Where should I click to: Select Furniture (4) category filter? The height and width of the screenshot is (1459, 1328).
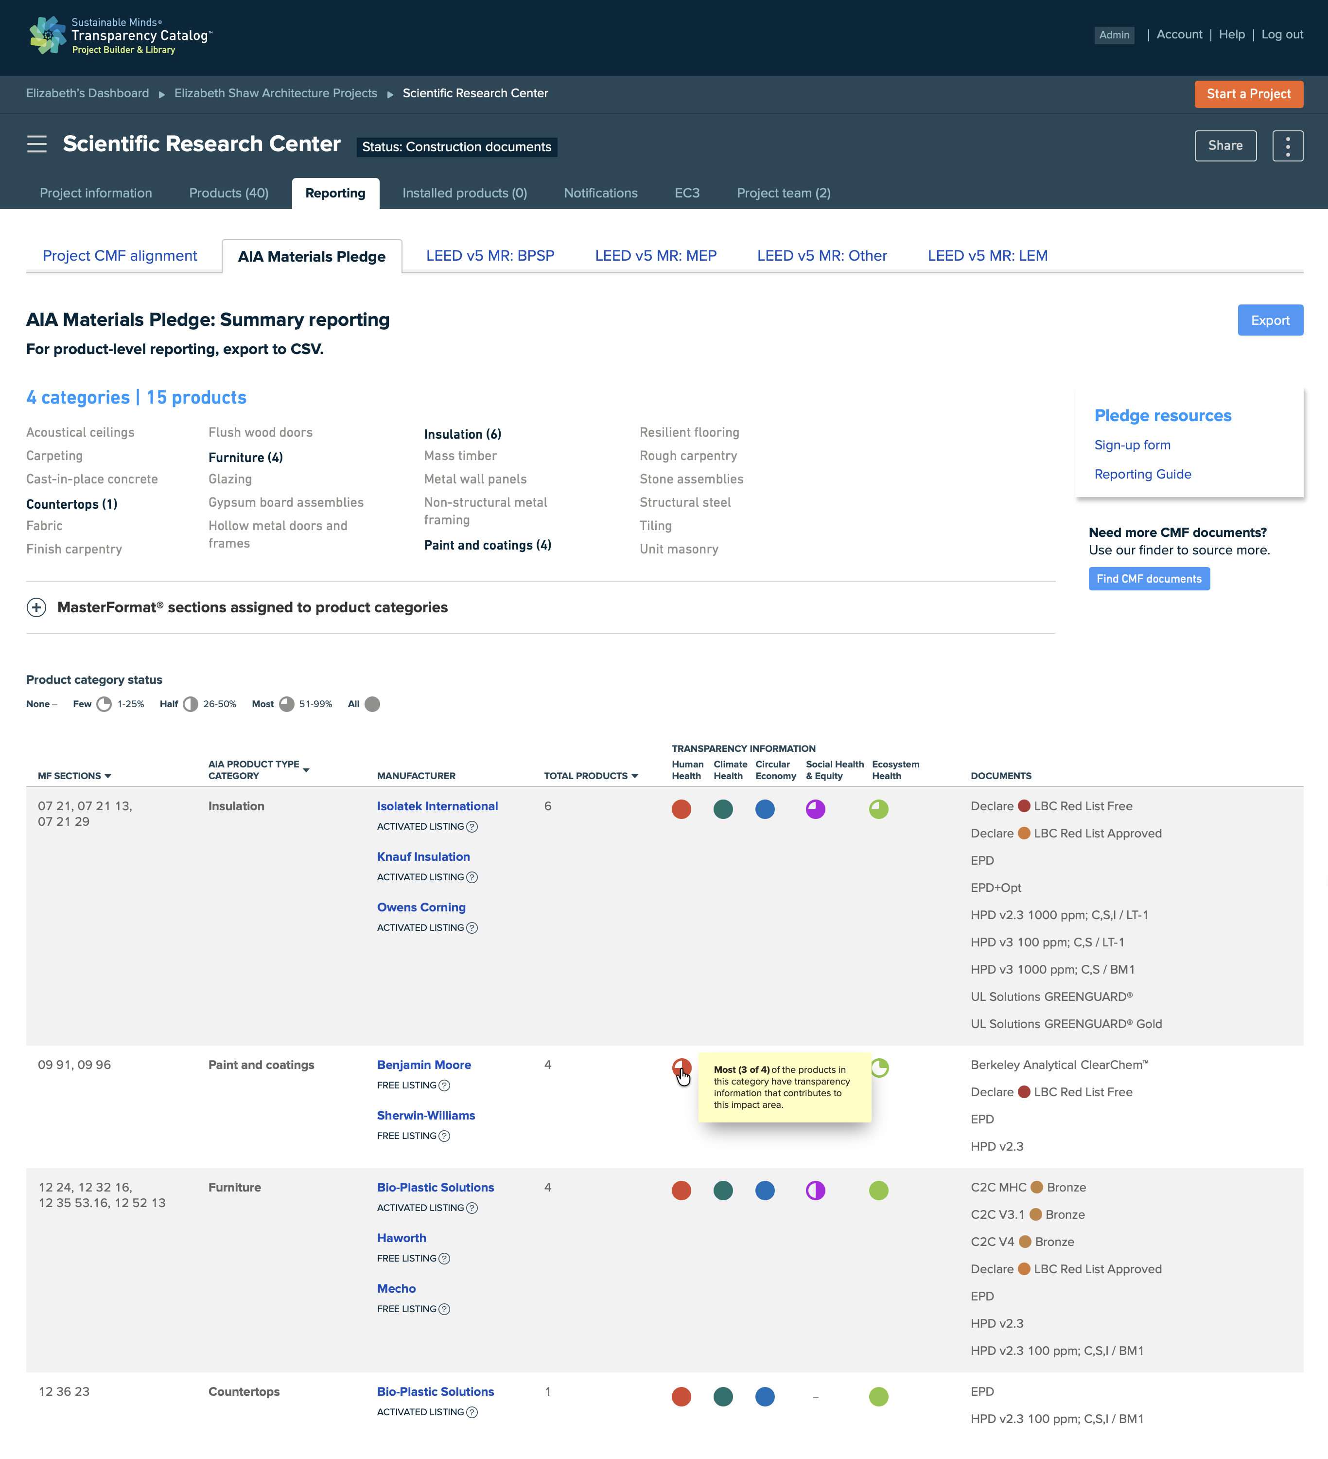(x=245, y=457)
